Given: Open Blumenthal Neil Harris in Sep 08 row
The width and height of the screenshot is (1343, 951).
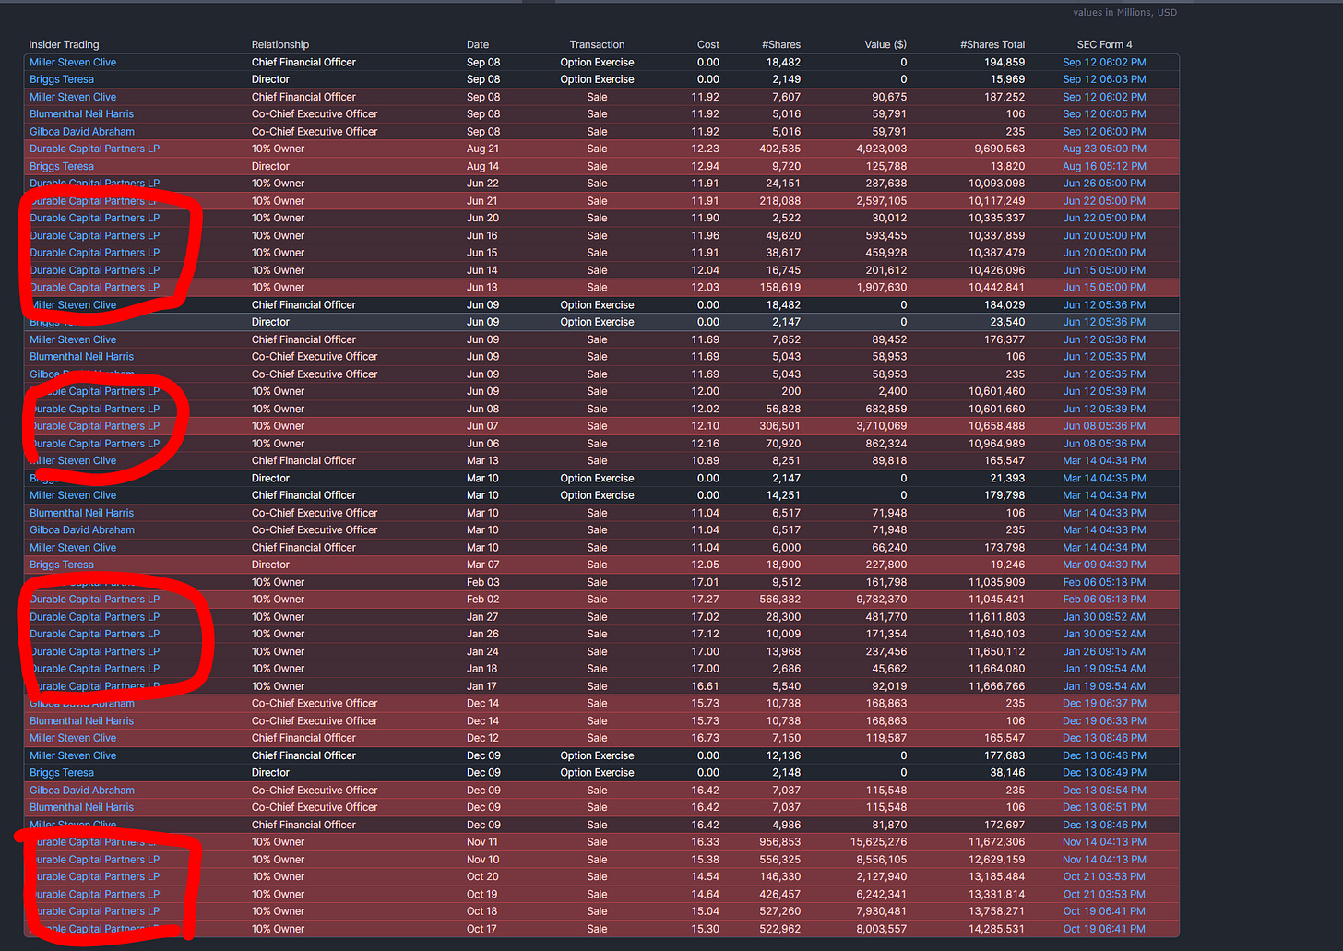Looking at the screenshot, I should pyautogui.click(x=81, y=114).
